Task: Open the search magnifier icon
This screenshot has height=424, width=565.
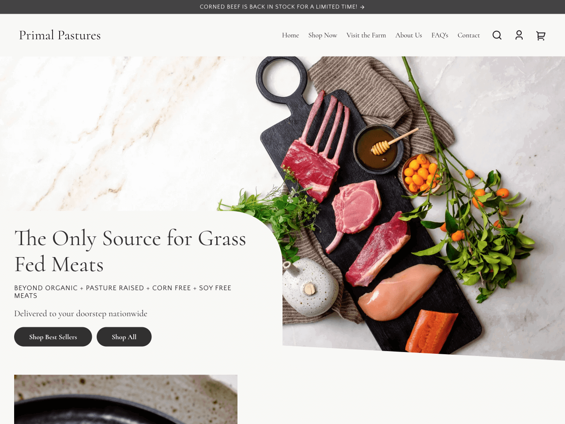Action: pos(497,35)
